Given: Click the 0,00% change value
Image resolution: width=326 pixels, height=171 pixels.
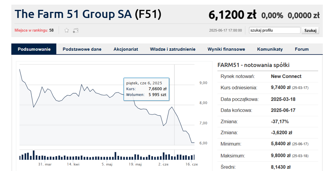Looking at the screenshot, I should click(272, 15).
